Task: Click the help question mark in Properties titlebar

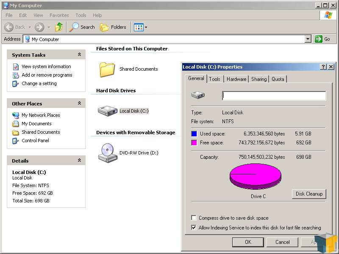Action: pos(323,67)
